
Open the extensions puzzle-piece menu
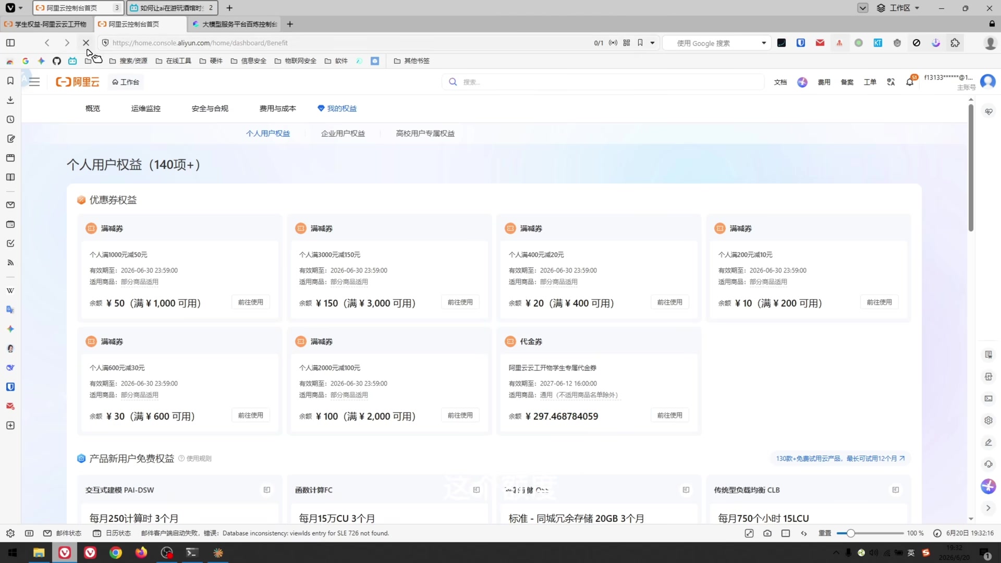click(x=955, y=43)
